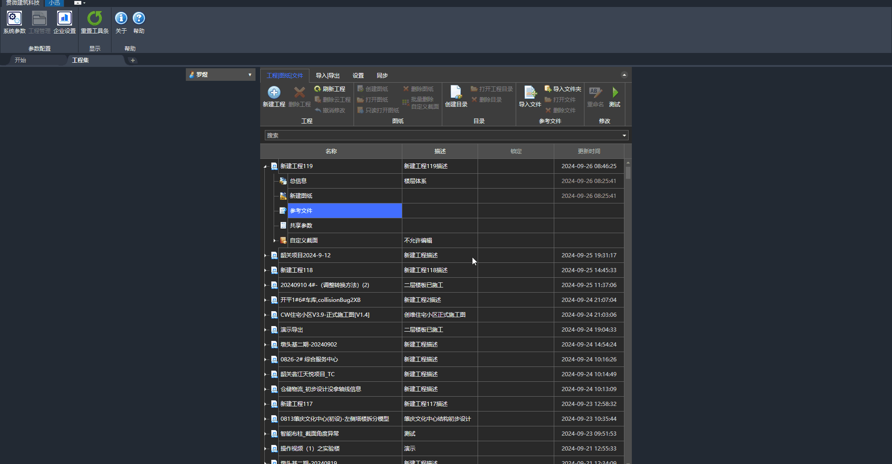Add a new tab with plus button
Viewport: 892px width, 464px height.
pyautogui.click(x=133, y=60)
